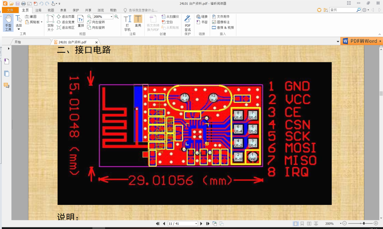Click the folder search icon
The image size is (383, 229).
click(x=326, y=10)
